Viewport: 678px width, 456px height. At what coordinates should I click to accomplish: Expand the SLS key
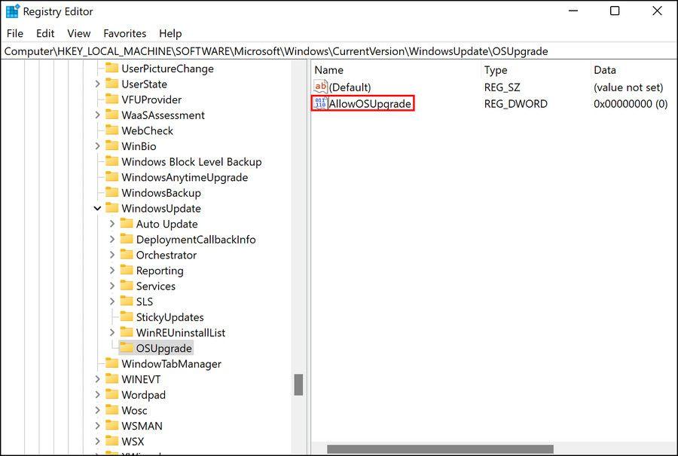coord(112,301)
